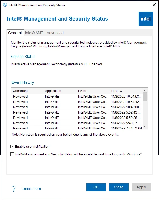Click the Event History scrollbar thumb
The height and width of the screenshot is (201, 159).
pos(145,97)
